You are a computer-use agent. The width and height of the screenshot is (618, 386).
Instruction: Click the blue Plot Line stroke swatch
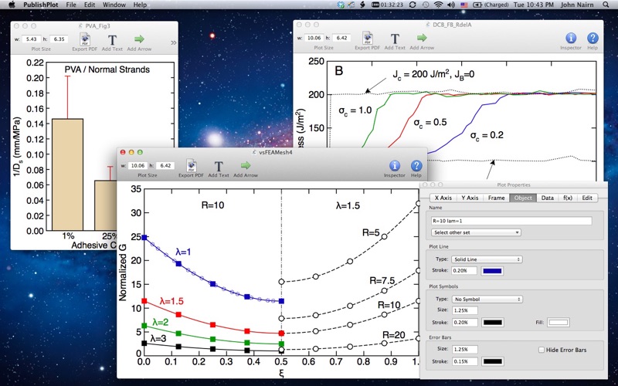coord(492,271)
